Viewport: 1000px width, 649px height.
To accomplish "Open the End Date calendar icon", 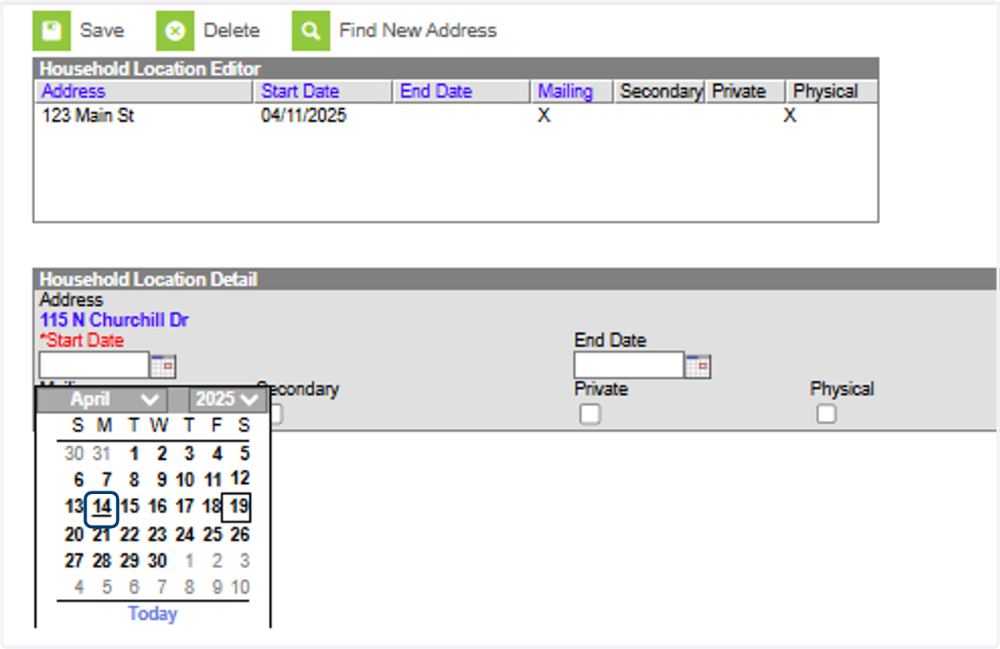I will point(698,365).
